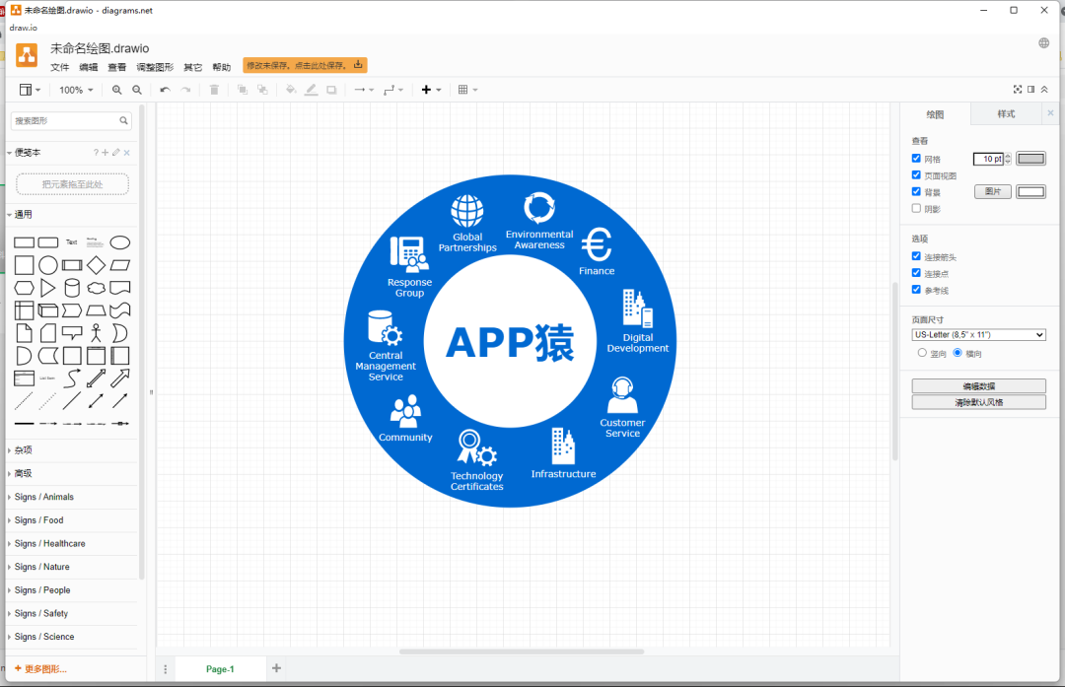Switch to the 样式 style tab

point(1006,114)
